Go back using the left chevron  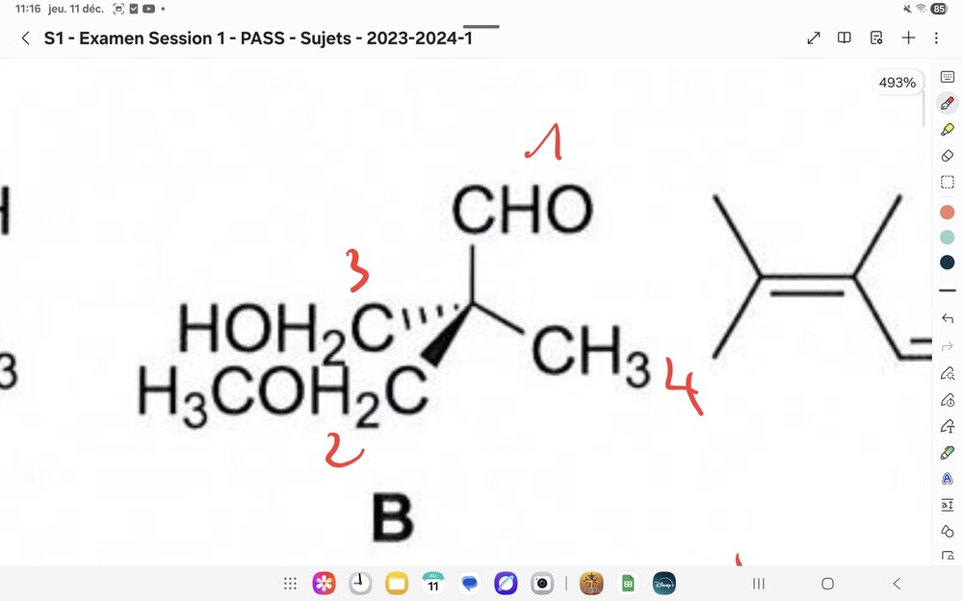(x=25, y=38)
